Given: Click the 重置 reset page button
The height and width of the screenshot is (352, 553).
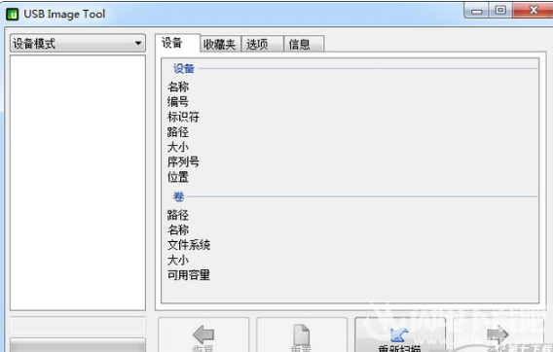Looking at the screenshot, I should click(x=302, y=334).
